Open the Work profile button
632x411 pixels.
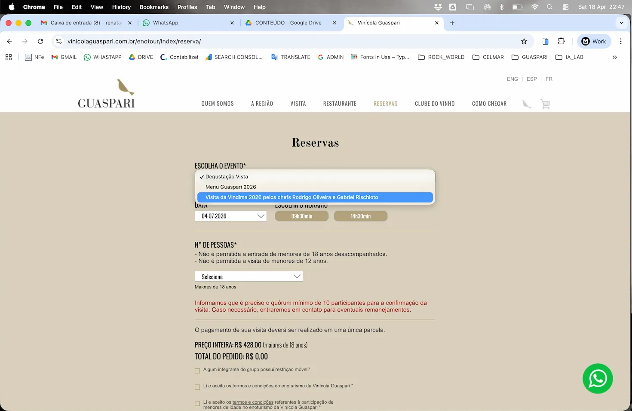pyautogui.click(x=594, y=41)
